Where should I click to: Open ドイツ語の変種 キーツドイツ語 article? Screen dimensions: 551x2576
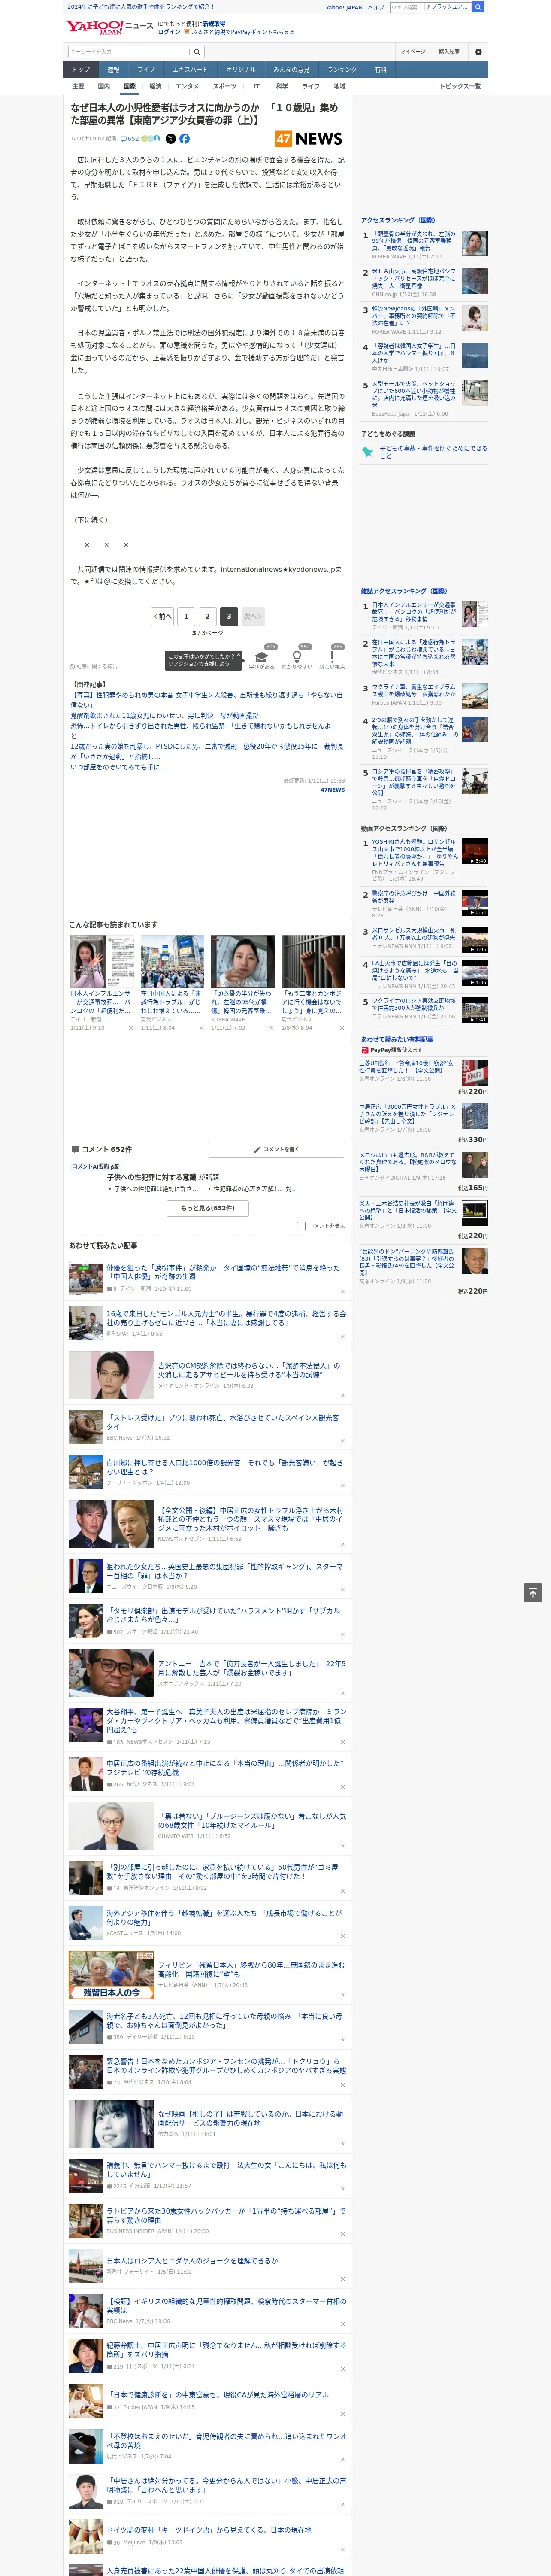pos(209,2530)
